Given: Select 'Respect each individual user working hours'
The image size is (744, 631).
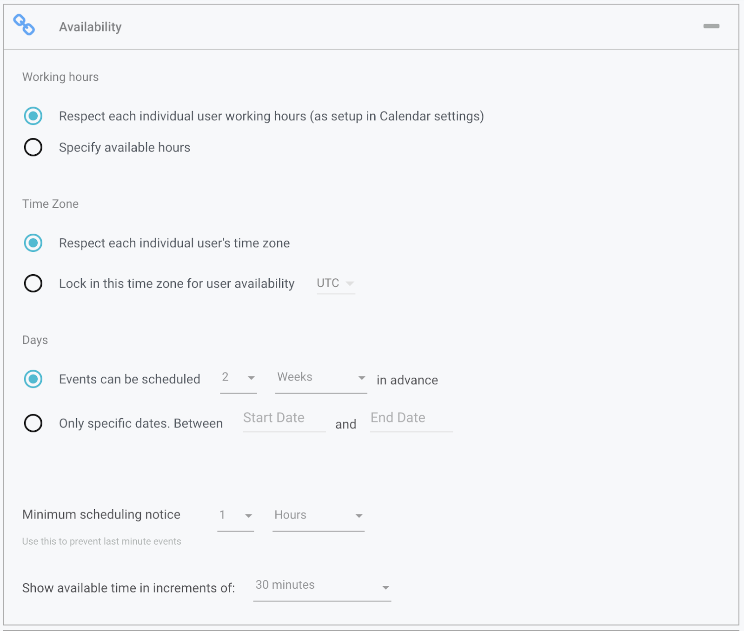Looking at the screenshot, I should click(x=33, y=116).
